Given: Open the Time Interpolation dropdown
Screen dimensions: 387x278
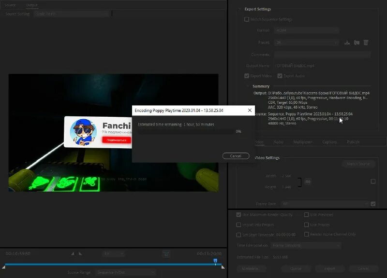Looking at the screenshot, I should [306, 246].
